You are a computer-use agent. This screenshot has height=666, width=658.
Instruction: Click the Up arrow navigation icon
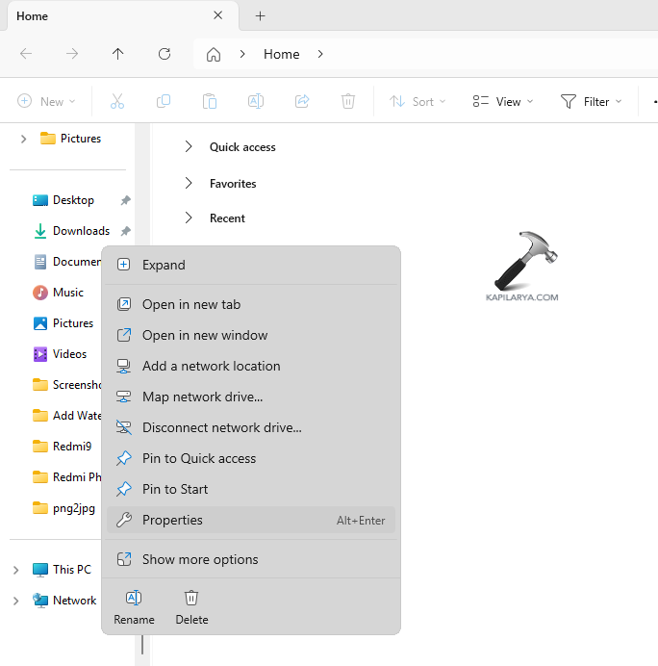(x=118, y=54)
